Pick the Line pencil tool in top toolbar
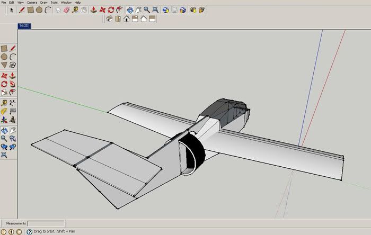The height and width of the screenshot is (235, 371). [22, 10]
